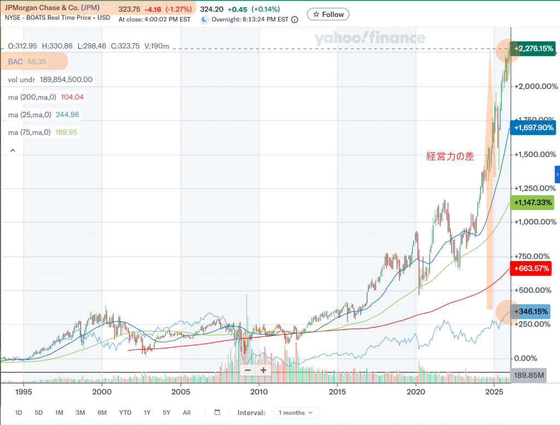Choose the All time range

tap(186, 412)
